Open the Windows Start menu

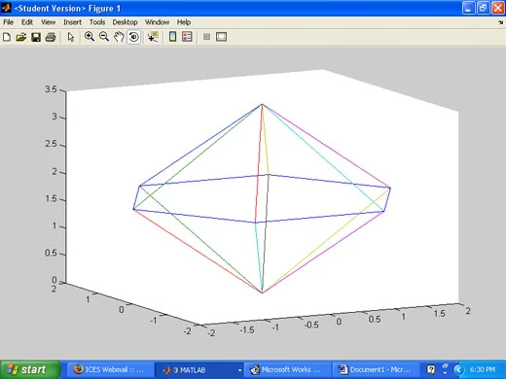[x=30, y=369]
